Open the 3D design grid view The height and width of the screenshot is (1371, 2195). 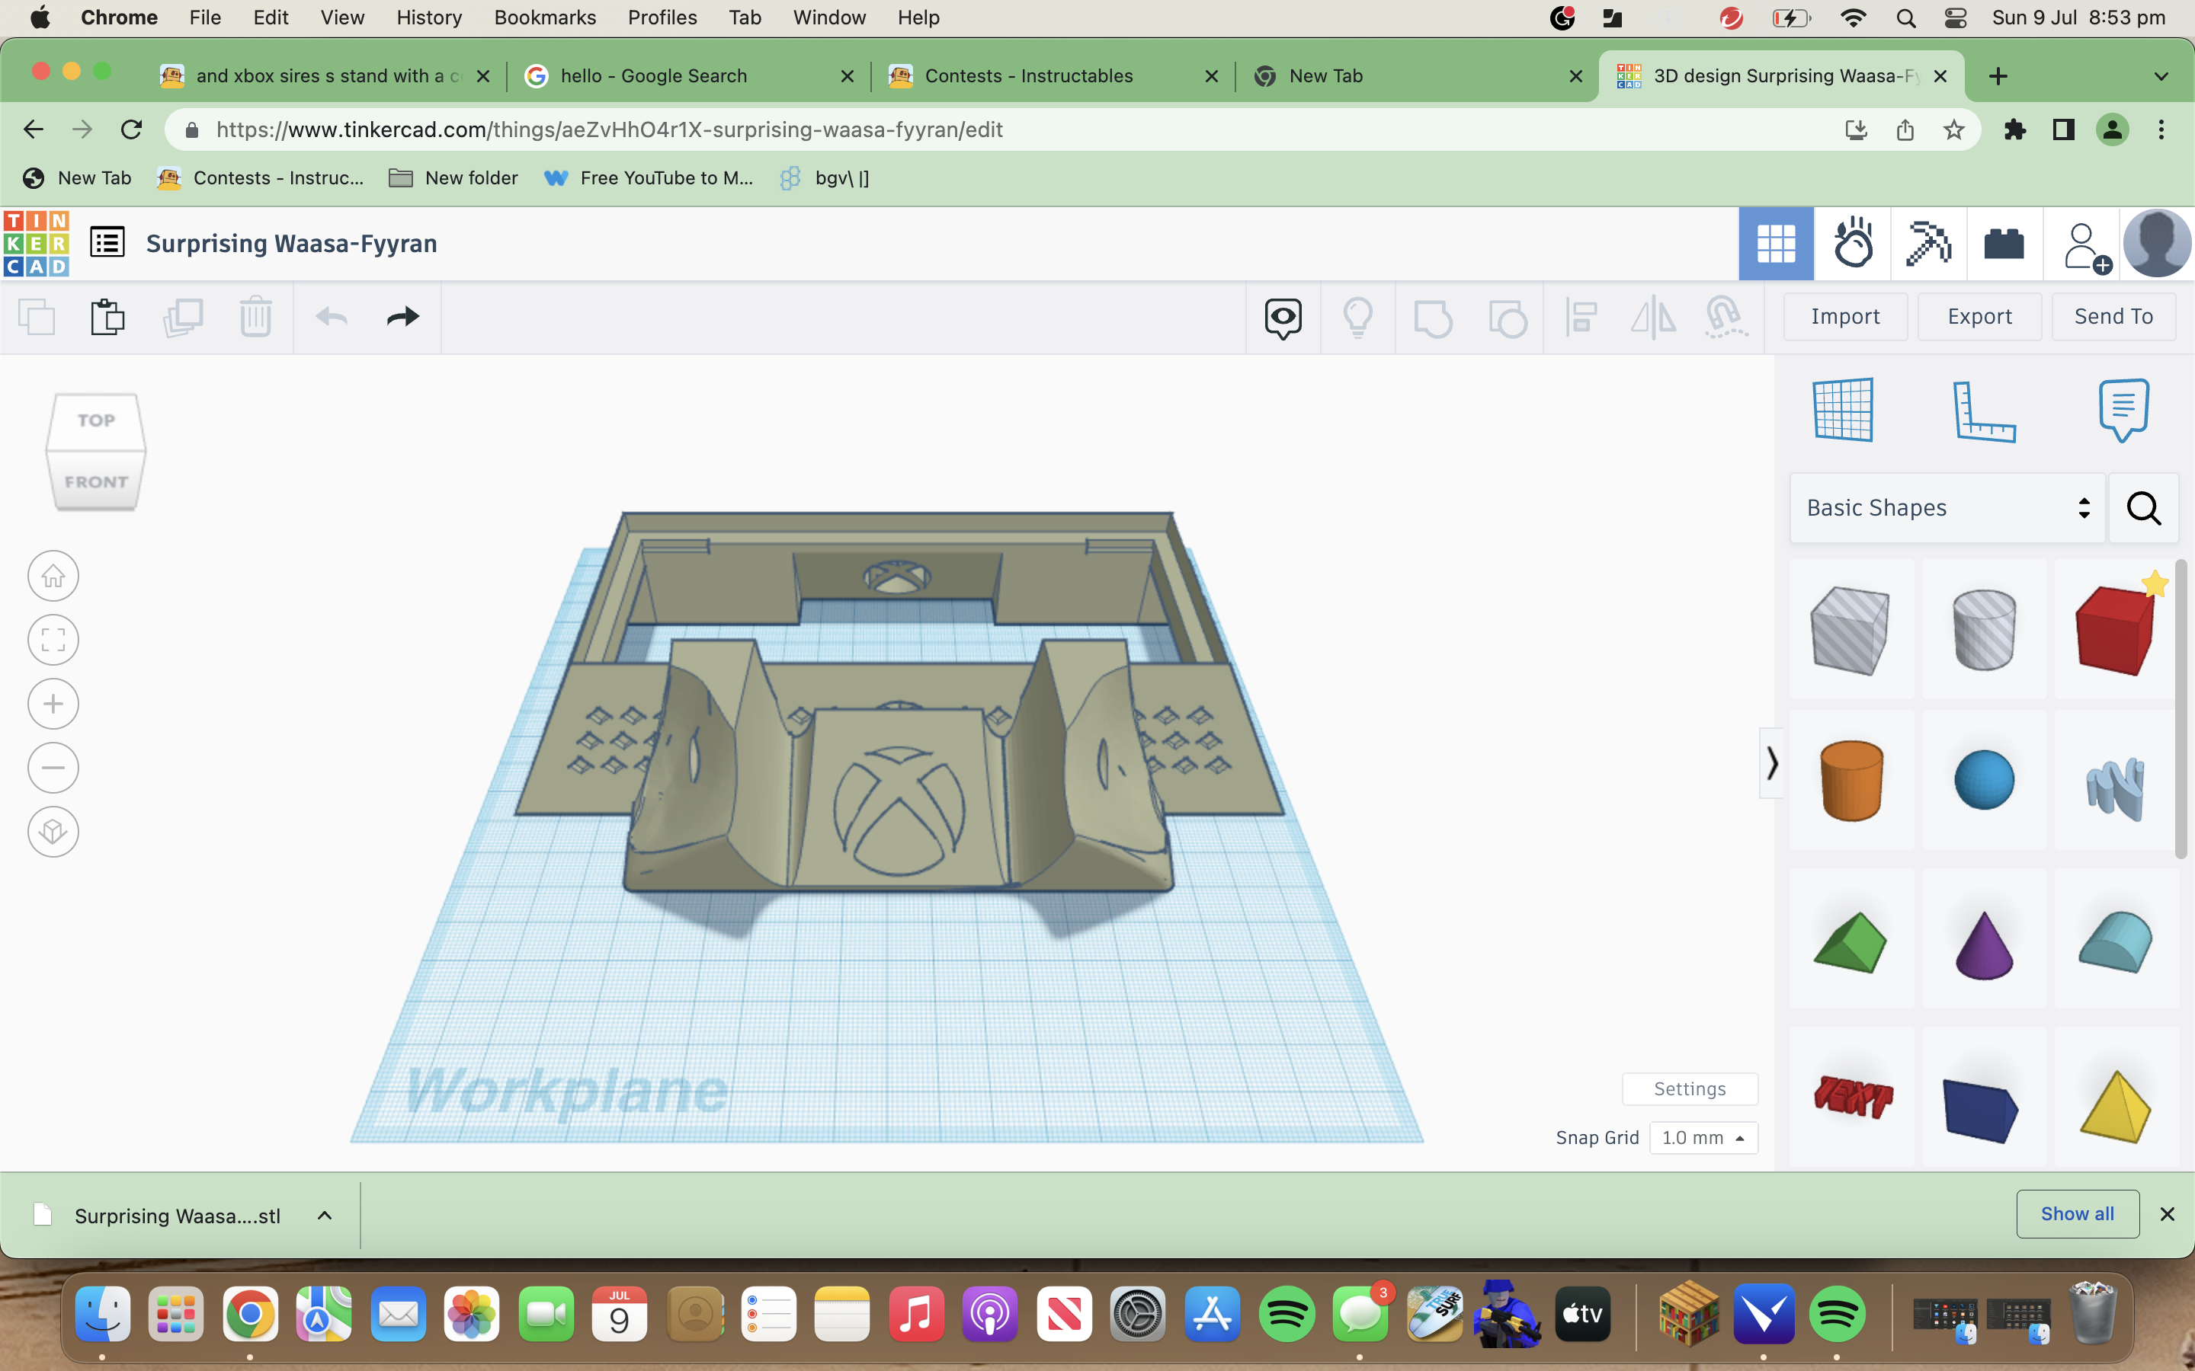[x=1776, y=243]
